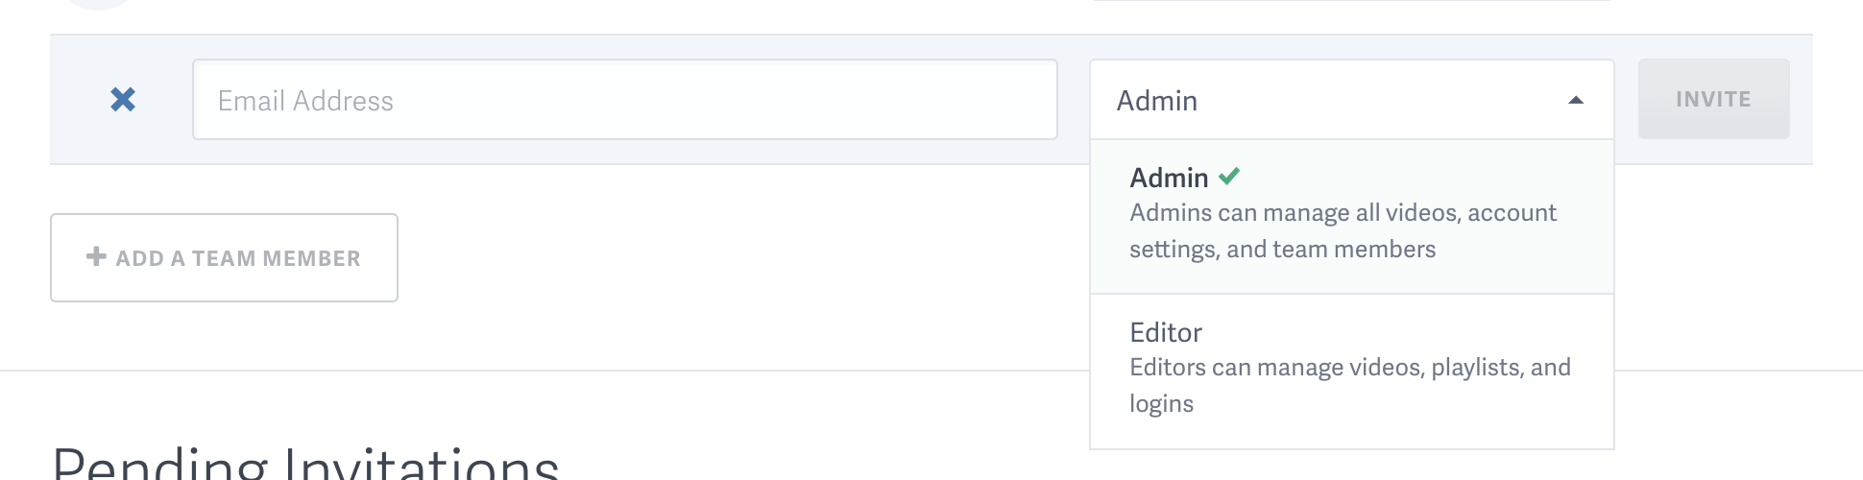Collapse the role menu using the caret arrow
Image resolution: width=1863 pixels, height=480 pixels.
pos(1576,101)
